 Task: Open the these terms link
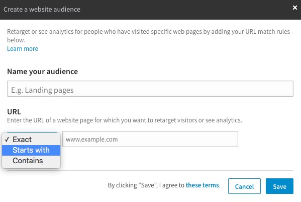coord(203,185)
